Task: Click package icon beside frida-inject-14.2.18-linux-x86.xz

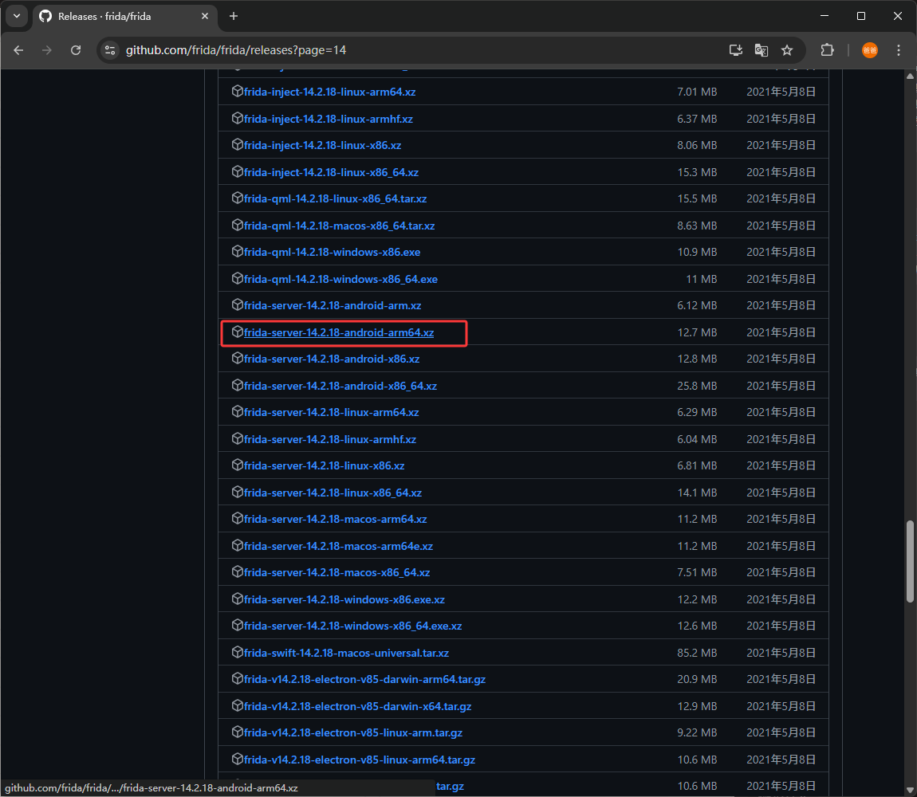Action: pyautogui.click(x=237, y=144)
